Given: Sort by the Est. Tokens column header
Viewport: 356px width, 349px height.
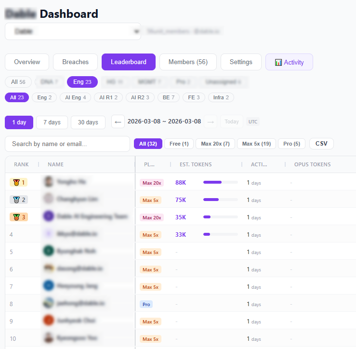Looking at the screenshot, I should (195, 164).
